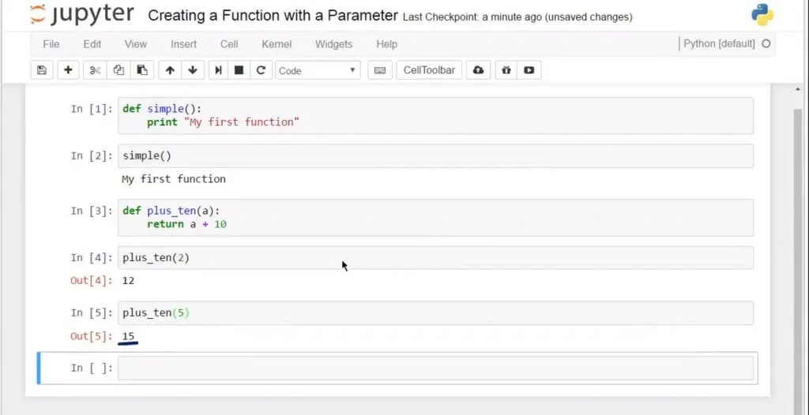809x415 pixels.
Task: Open the command palette keyboard icon
Action: 380,70
